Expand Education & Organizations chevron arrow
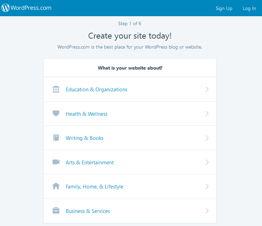 [x=207, y=90]
